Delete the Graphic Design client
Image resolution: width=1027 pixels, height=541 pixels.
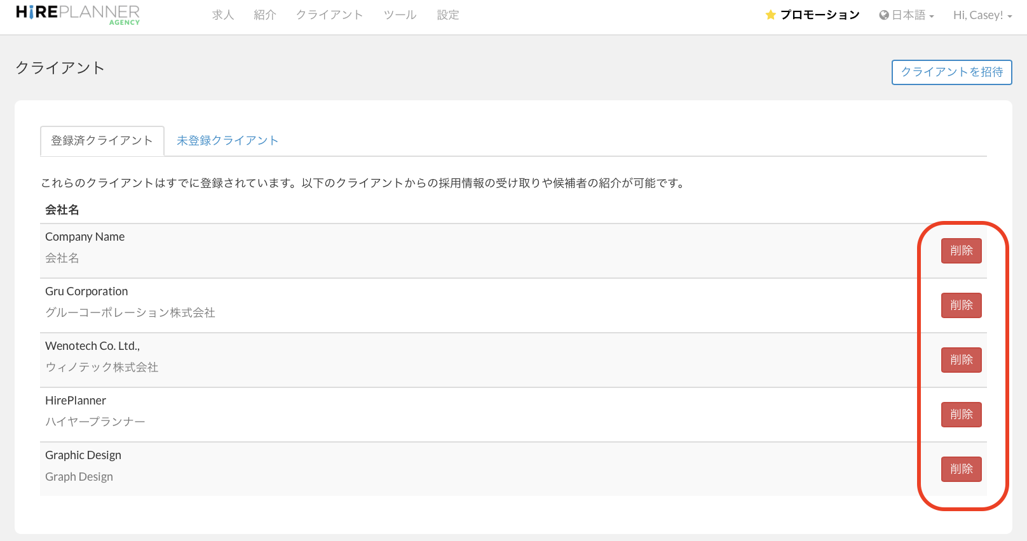[x=961, y=469]
